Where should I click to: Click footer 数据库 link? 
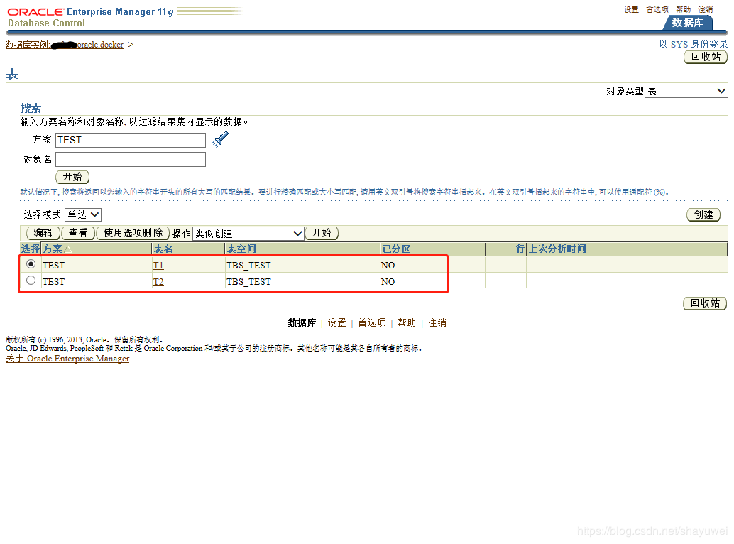tap(302, 323)
